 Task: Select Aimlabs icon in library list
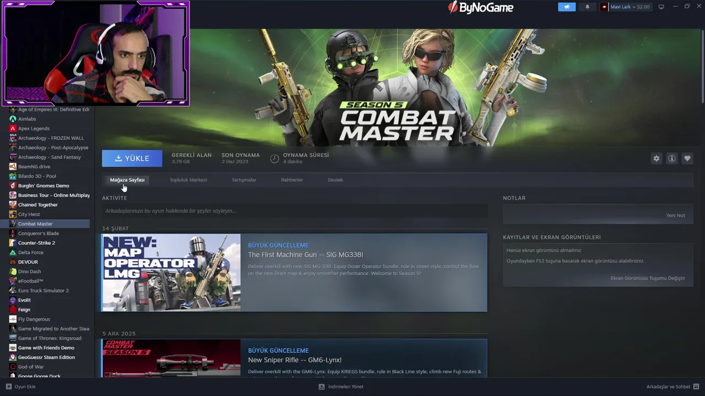click(13, 119)
